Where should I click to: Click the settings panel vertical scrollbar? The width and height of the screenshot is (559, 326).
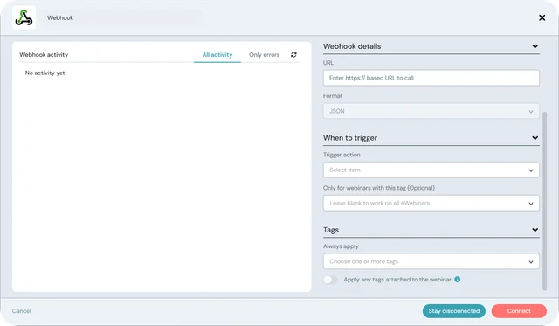[x=544, y=202]
